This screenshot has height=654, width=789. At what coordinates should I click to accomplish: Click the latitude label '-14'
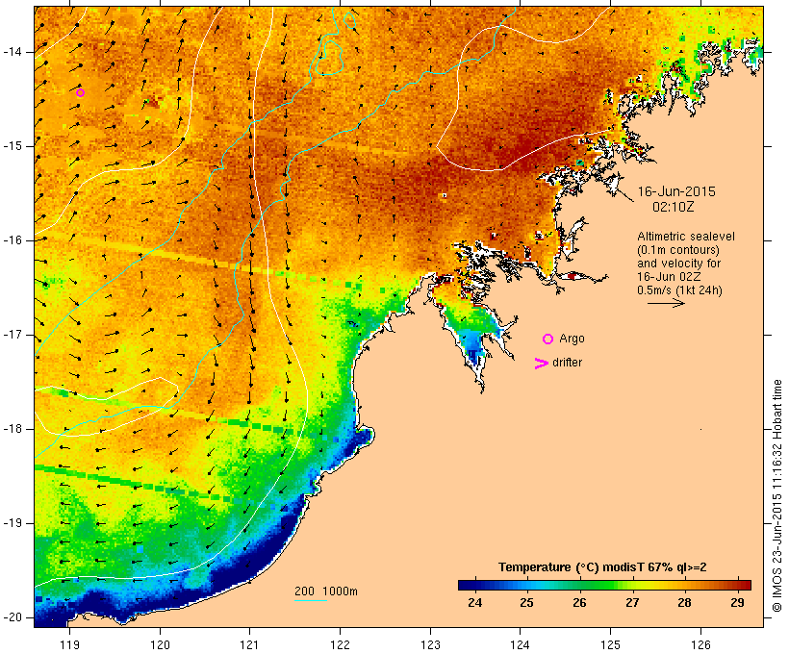[x=12, y=52]
